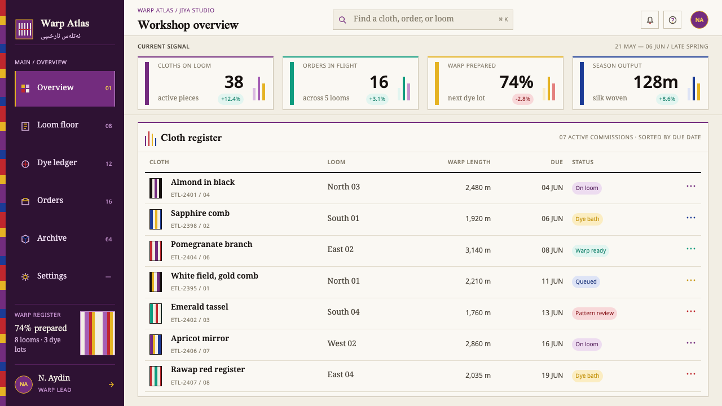Open row actions for Apricot mirror
Screen dimensions: 722x406
pyautogui.click(x=691, y=343)
